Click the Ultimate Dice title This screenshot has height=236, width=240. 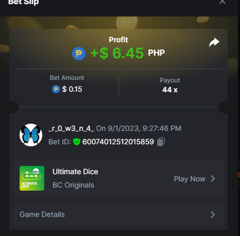[x=75, y=172]
